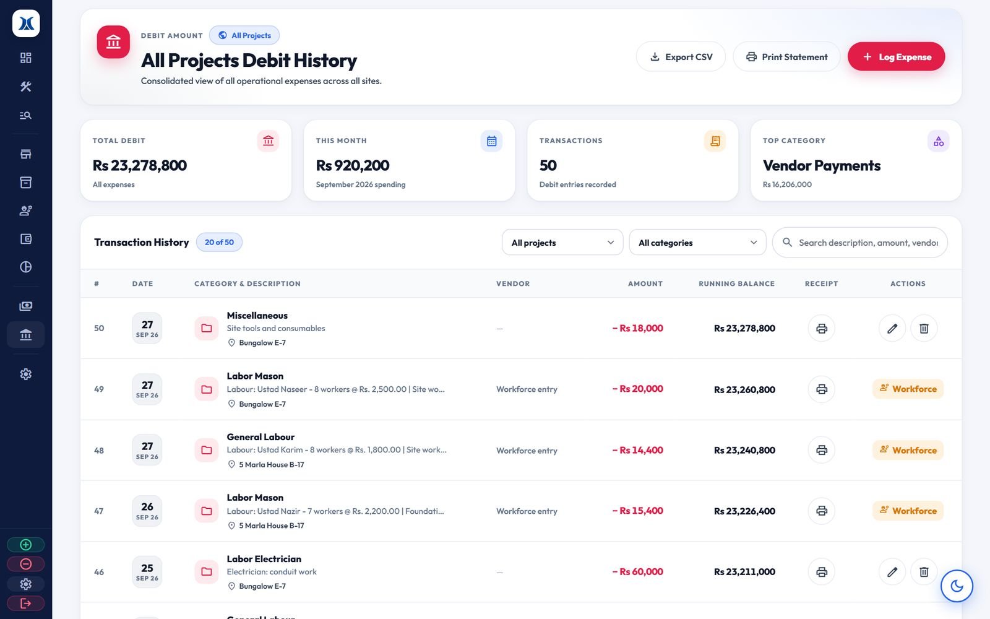Click the All Projects pill in header
990x619 pixels.
[x=244, y=35]
